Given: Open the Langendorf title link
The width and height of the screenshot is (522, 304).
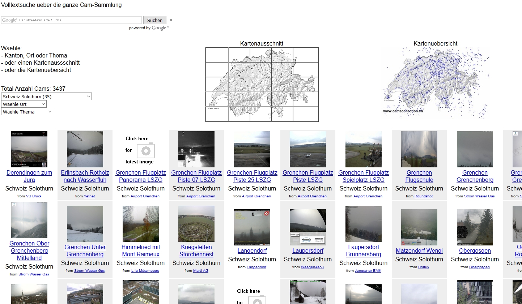Looking at the screenshot, I should coord(252,251).
